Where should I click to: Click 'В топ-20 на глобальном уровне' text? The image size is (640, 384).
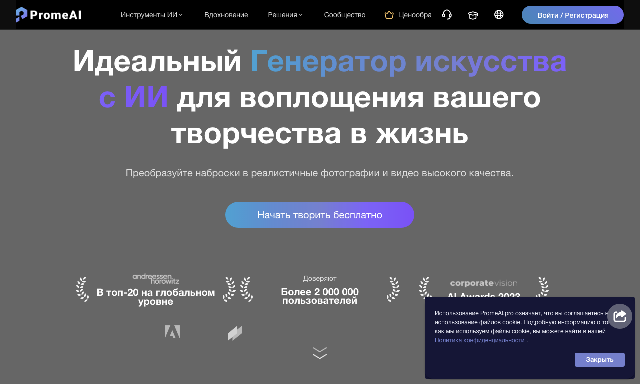(156, 297)
